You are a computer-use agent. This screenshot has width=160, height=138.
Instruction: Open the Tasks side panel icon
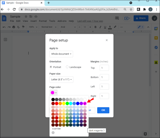(x=156, y=47)
